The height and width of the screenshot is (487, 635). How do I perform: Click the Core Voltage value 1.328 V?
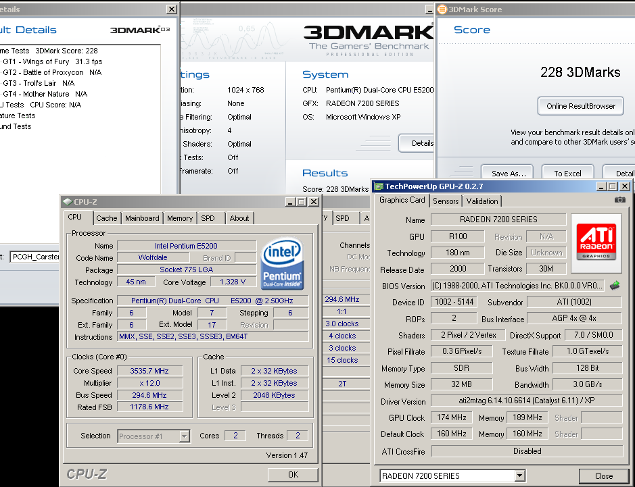(233, 282)
